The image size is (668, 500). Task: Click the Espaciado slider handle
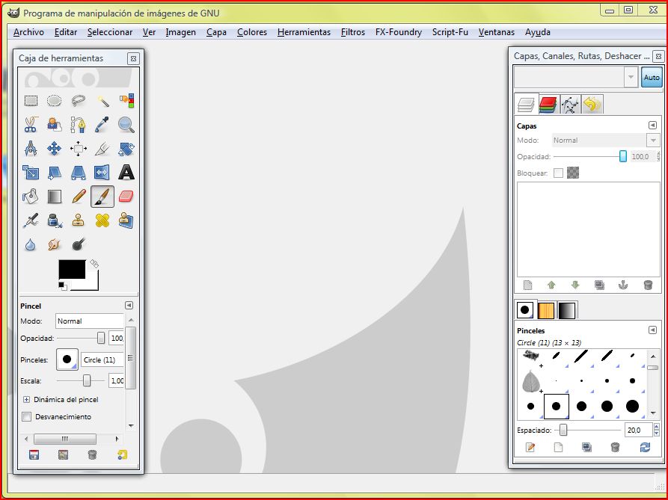[x=563, y=430]
